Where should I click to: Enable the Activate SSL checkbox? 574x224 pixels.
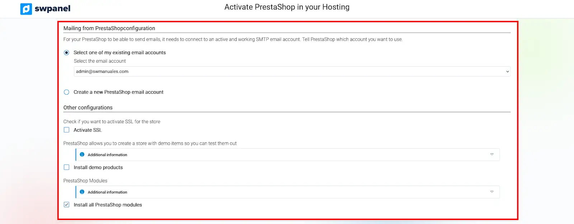coord(66,130)
